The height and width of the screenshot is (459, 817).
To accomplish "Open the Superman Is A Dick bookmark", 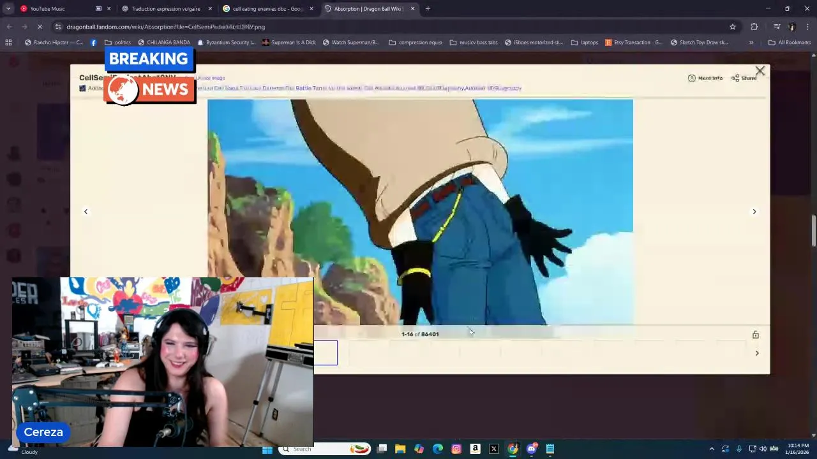I will pos(289,43).
